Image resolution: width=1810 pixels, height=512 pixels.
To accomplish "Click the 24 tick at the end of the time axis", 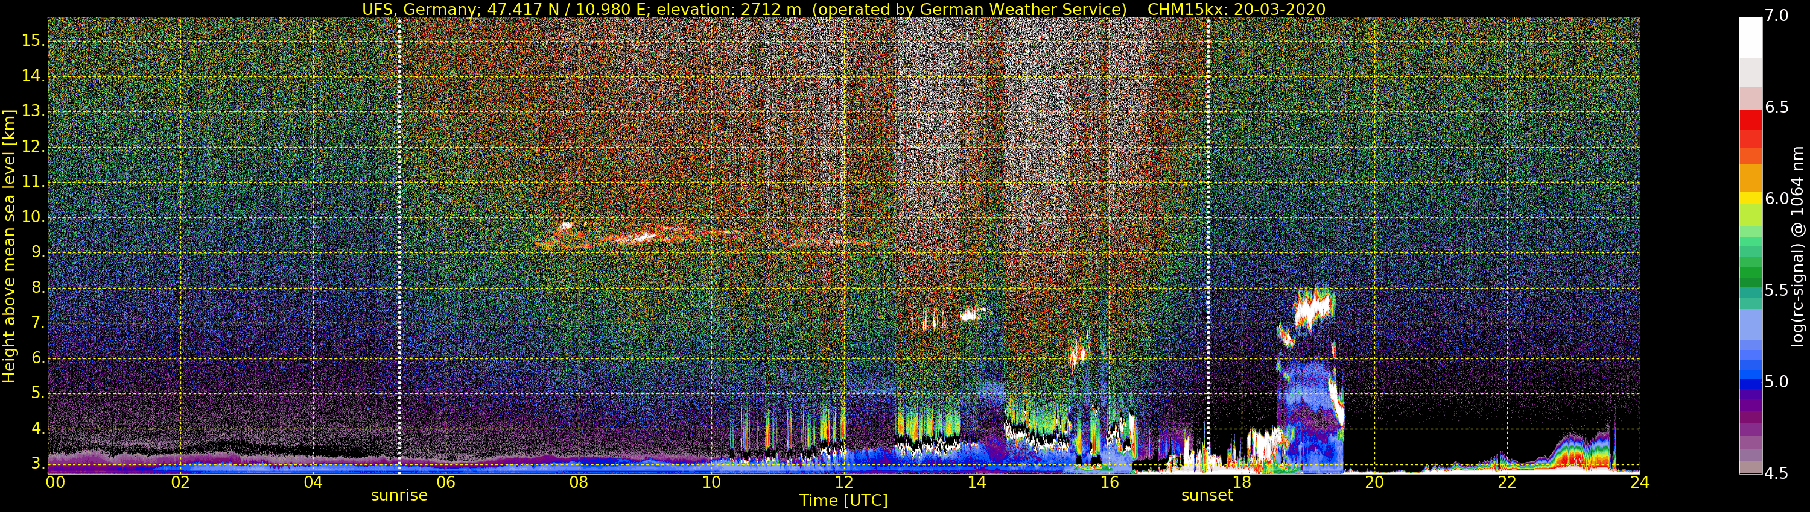I will pyautogui.click(x=1639, y=482).
